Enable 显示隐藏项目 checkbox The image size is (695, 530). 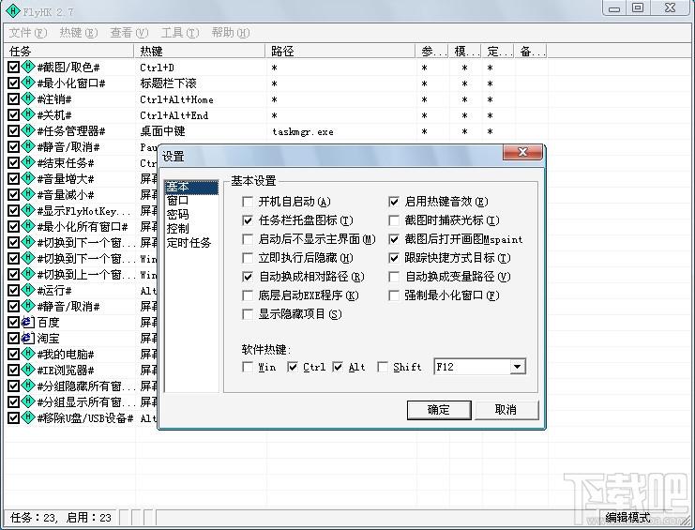248,314
